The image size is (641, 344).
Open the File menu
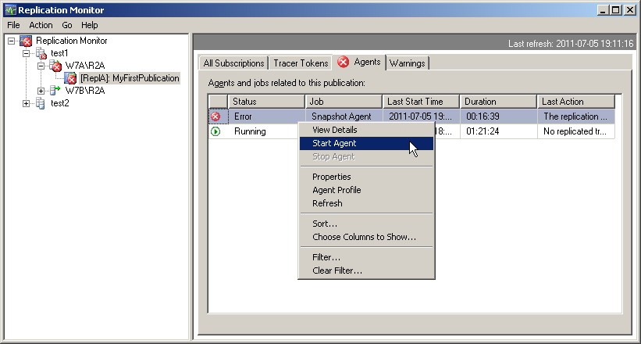click(13, 25)
